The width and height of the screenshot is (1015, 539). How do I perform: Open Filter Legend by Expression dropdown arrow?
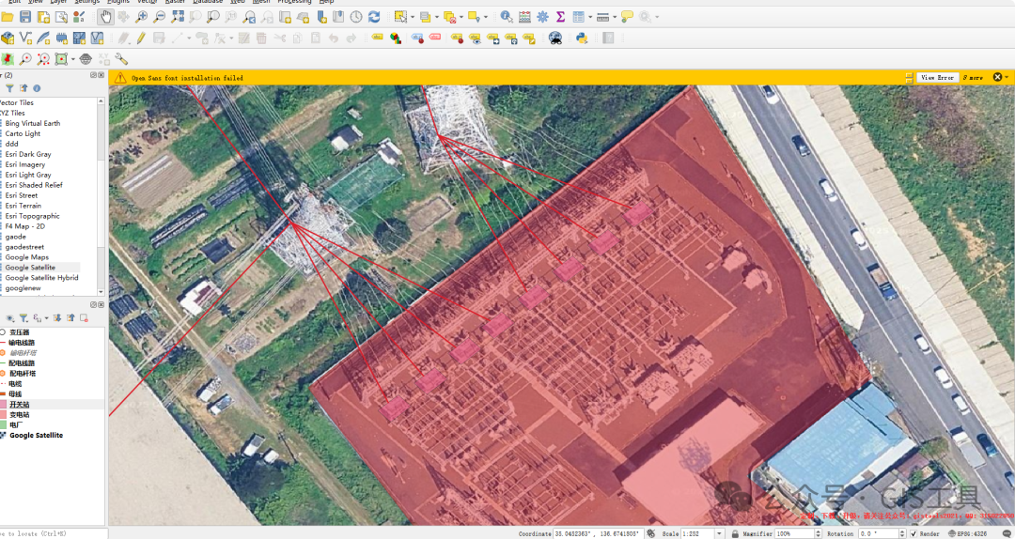[x=47, y=318]
